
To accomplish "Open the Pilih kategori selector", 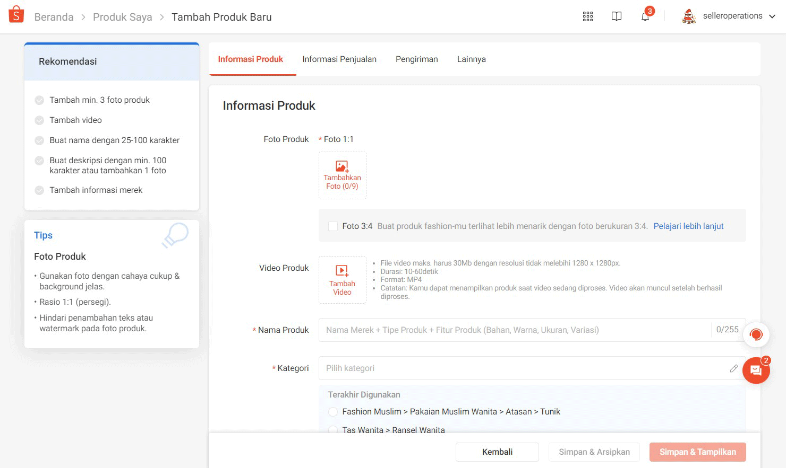I will [523, 368].
